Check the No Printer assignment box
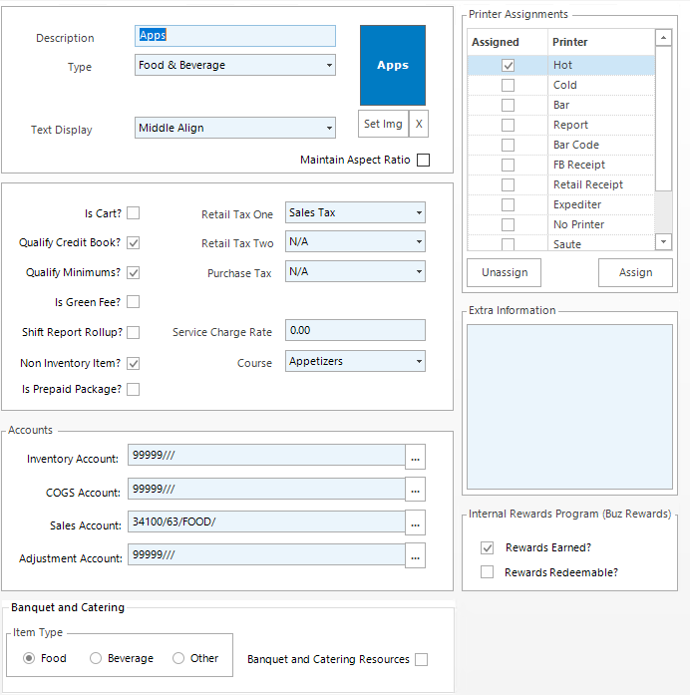Viewport: 690px width, 695px height. (508, 224)
